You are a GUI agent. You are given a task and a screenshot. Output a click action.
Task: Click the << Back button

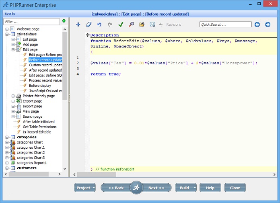point(116,188)
